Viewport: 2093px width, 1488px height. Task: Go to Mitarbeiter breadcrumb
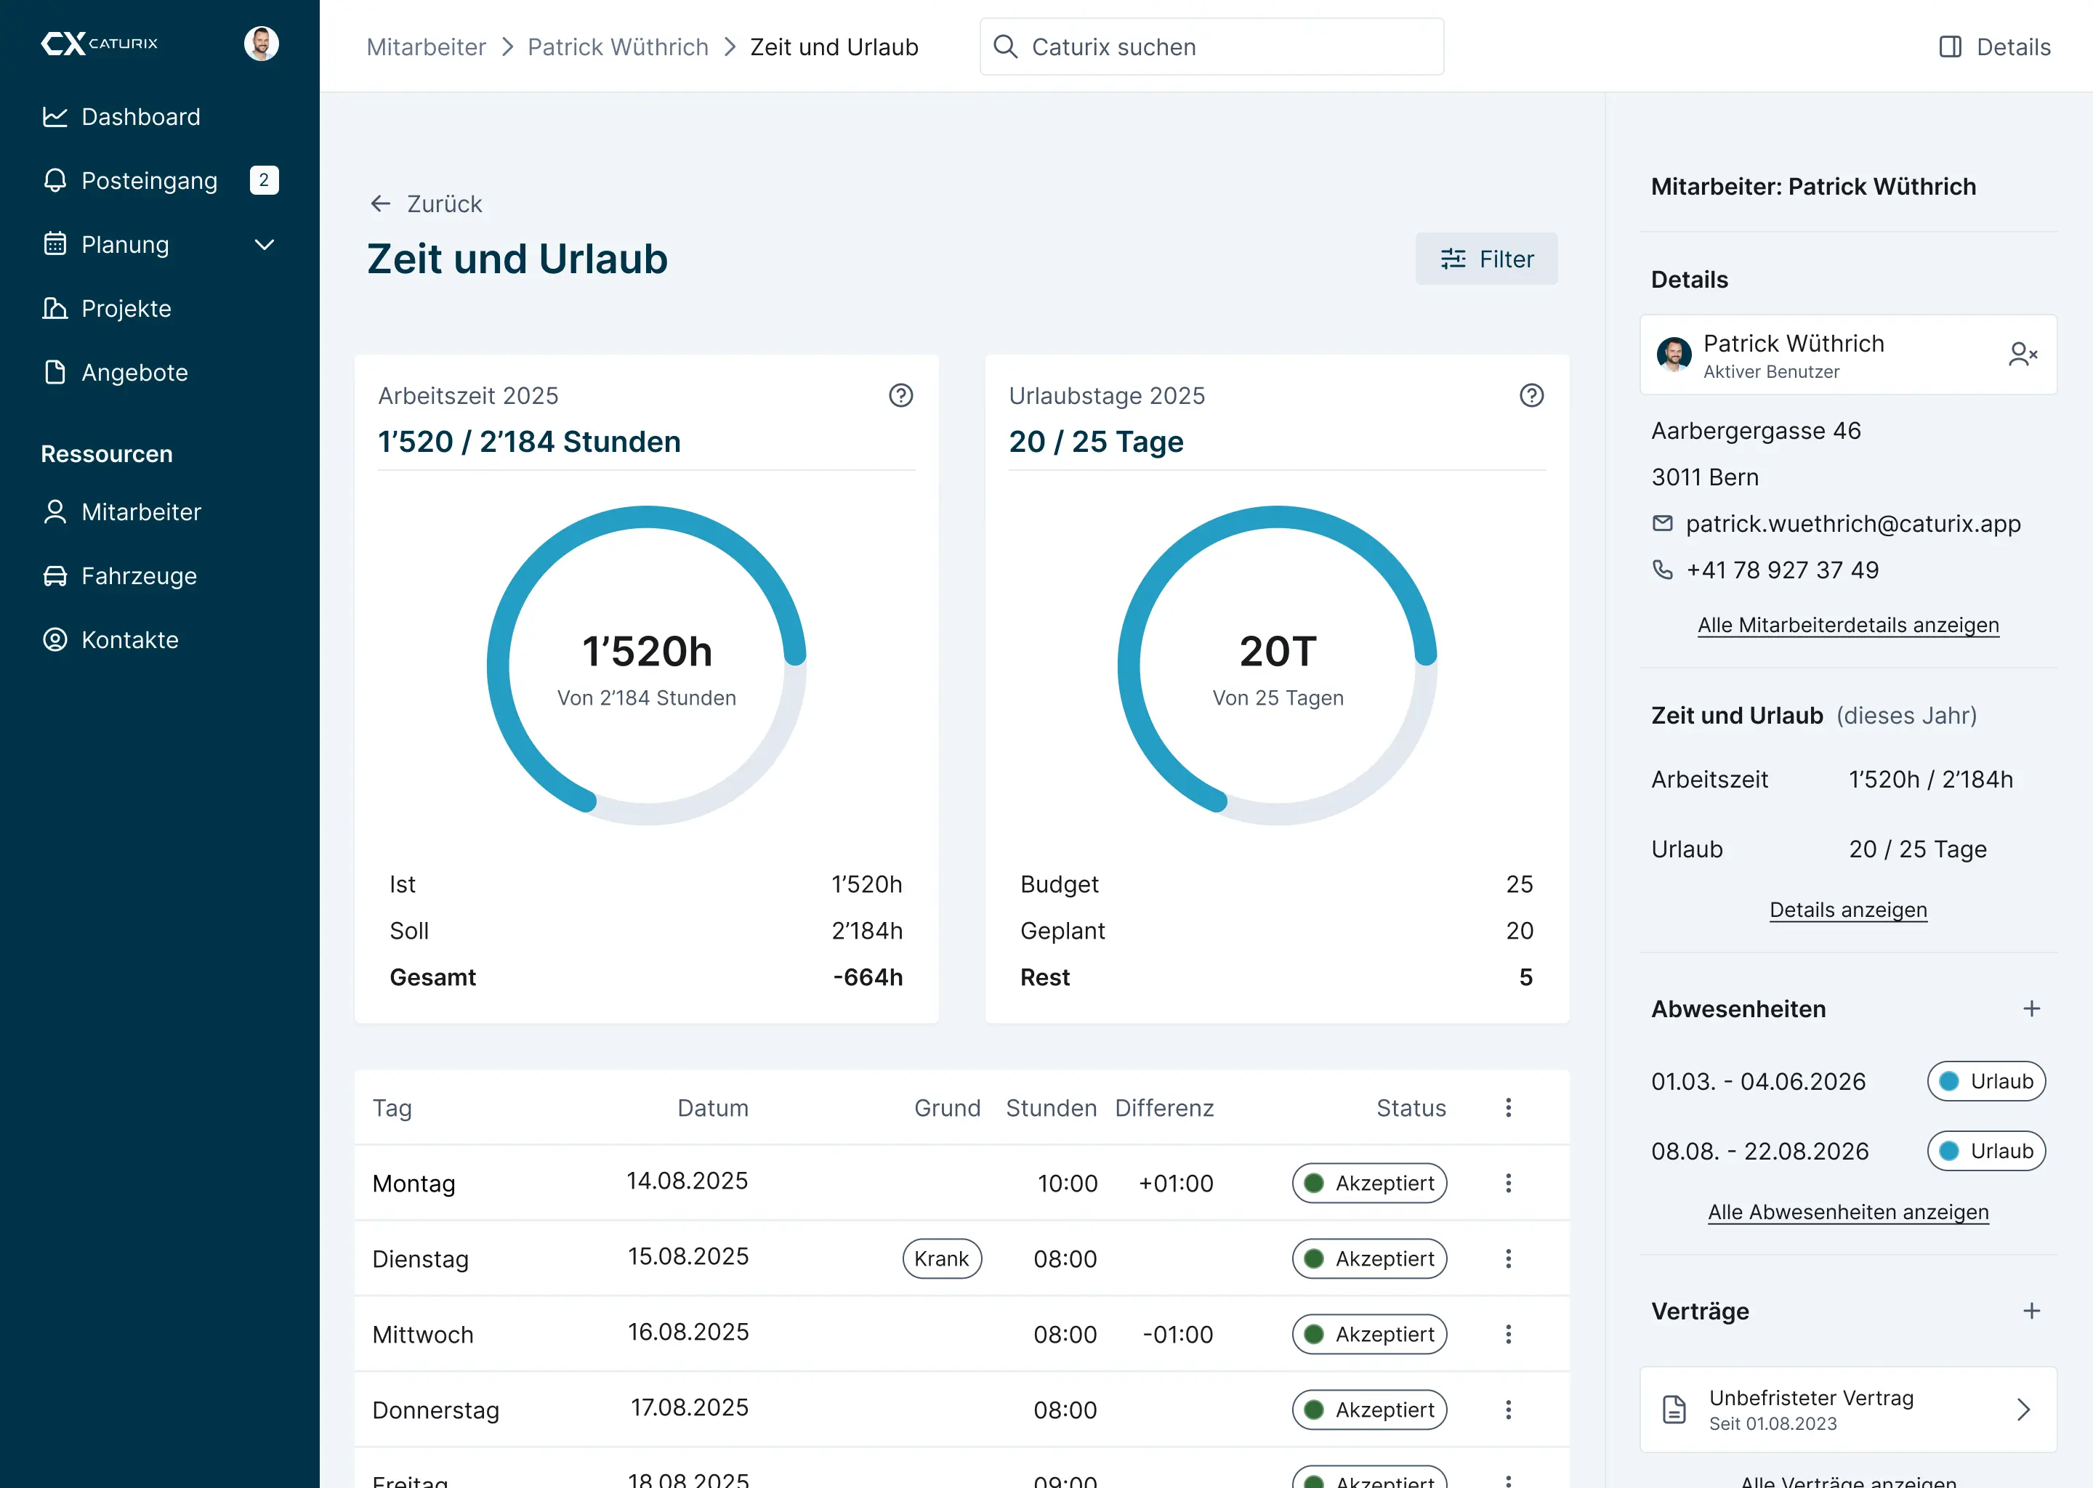426,46
